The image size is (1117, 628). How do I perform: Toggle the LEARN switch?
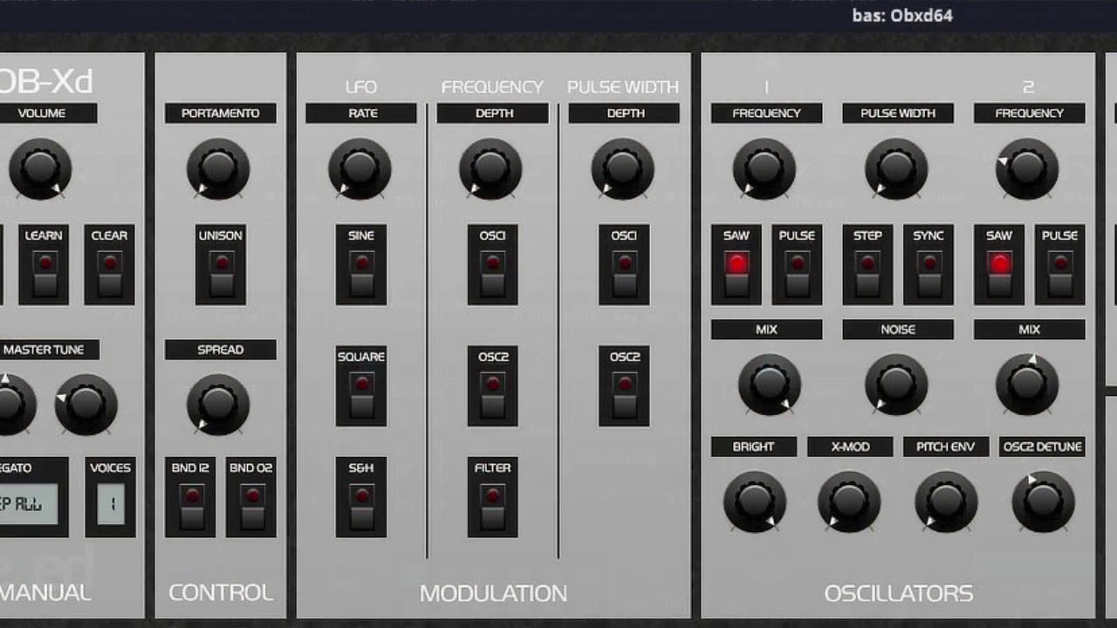tap(44, 274)
